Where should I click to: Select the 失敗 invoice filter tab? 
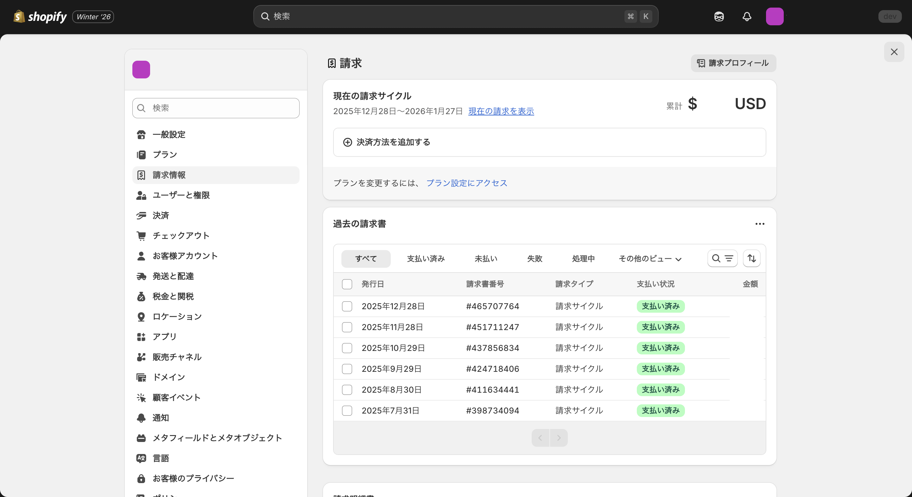[535, 258]
